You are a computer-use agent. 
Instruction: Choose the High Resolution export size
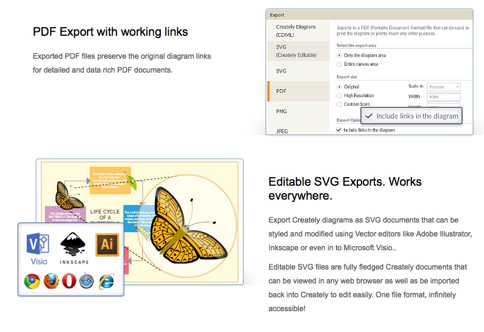(339, 96)
